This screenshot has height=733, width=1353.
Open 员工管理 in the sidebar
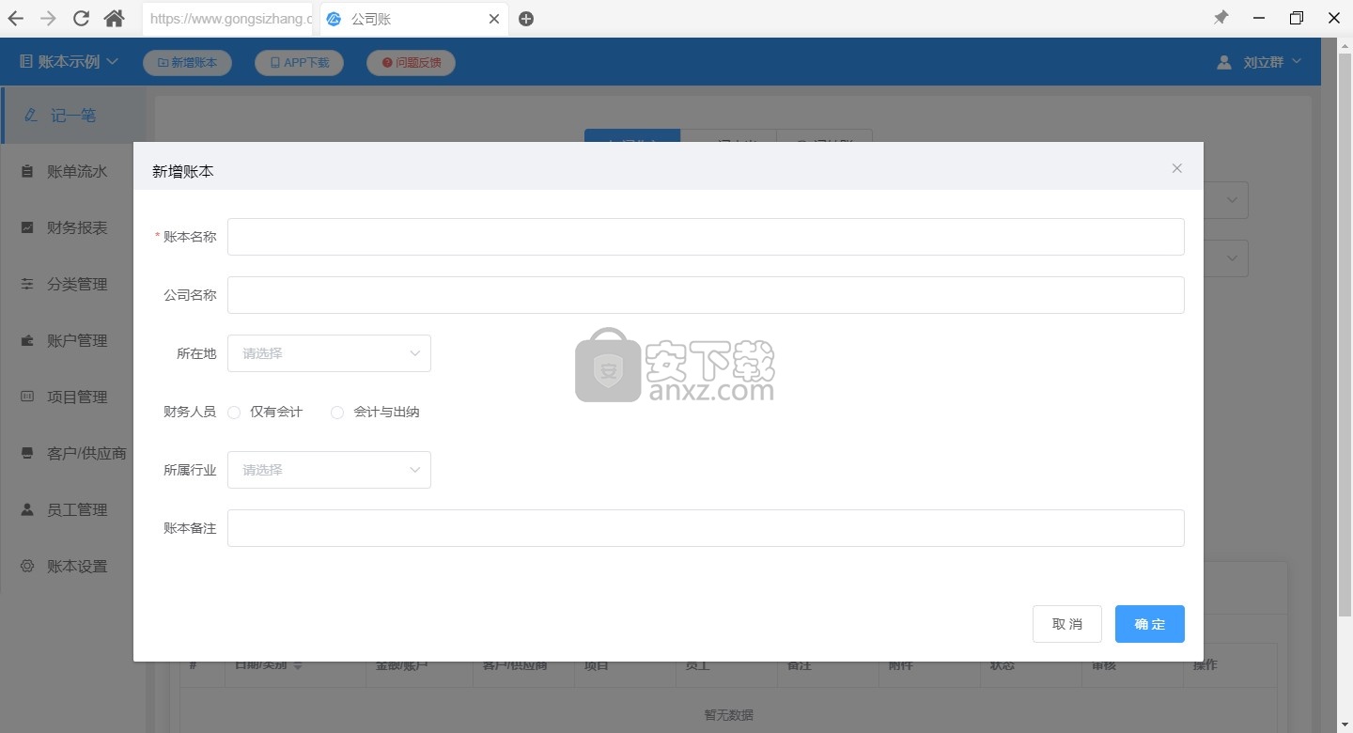click(x=73, y=509)
